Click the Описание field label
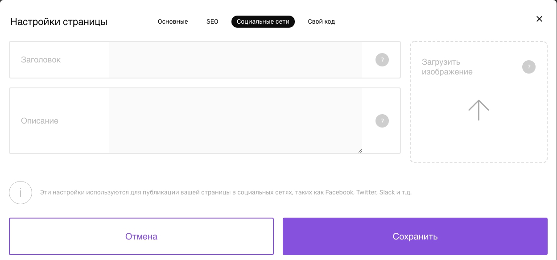 point(40,121)
